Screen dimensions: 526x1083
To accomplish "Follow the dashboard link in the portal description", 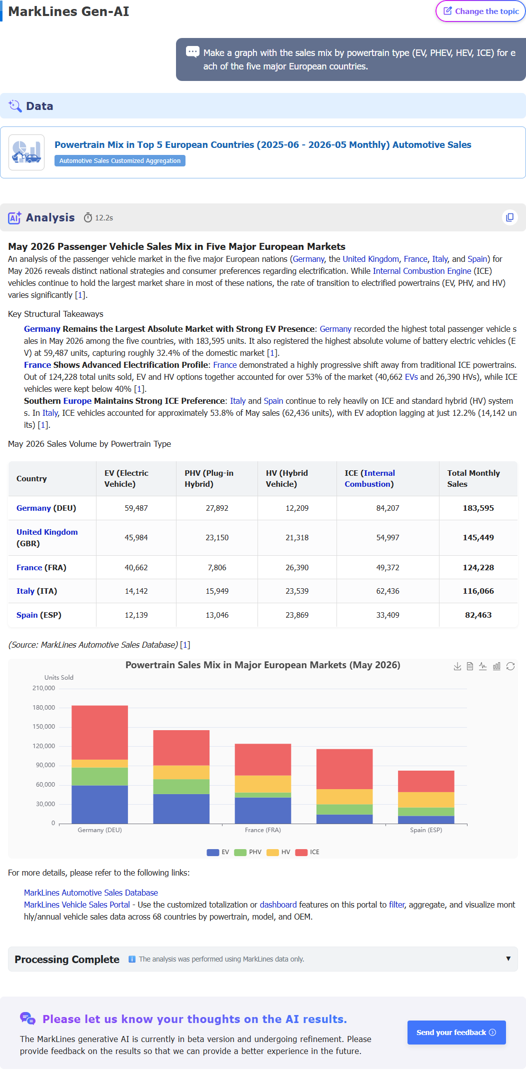I will click(x=278, y=905).
